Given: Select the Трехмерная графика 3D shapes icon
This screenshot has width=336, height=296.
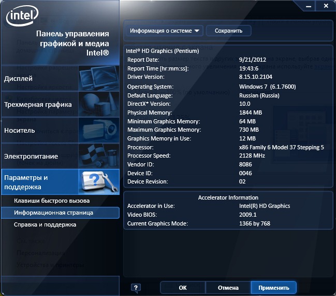Looking at the screenshot, I should point(99,104).
